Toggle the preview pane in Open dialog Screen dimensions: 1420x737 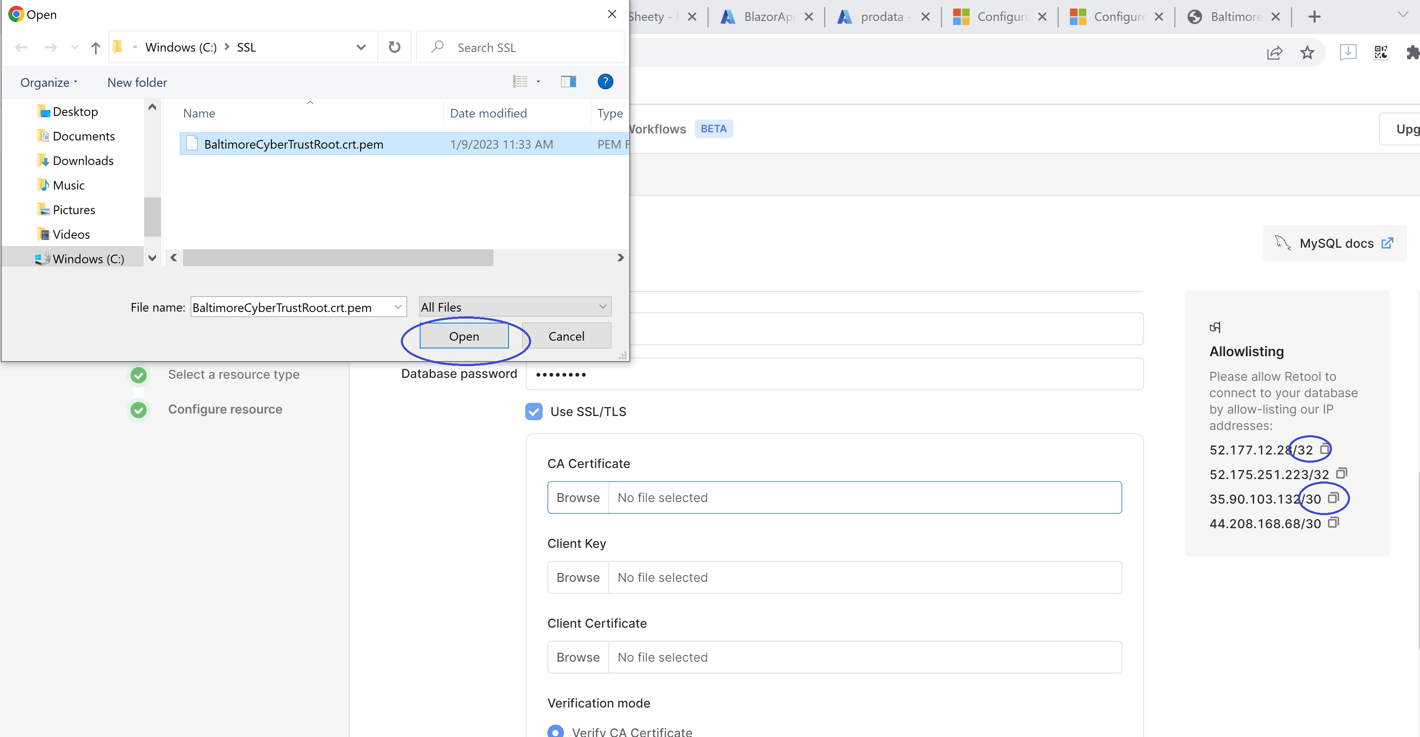pos(568,81)
